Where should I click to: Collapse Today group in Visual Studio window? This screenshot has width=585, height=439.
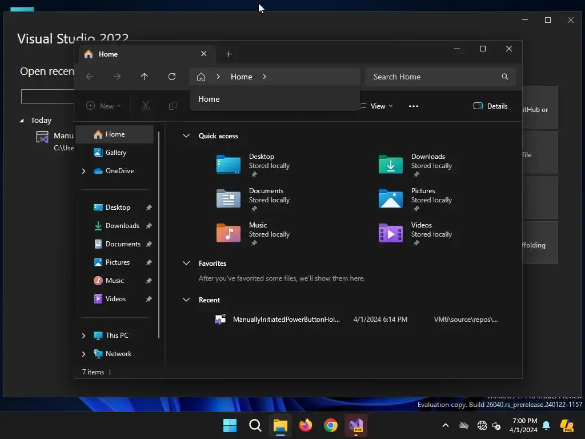pos(22,121)
